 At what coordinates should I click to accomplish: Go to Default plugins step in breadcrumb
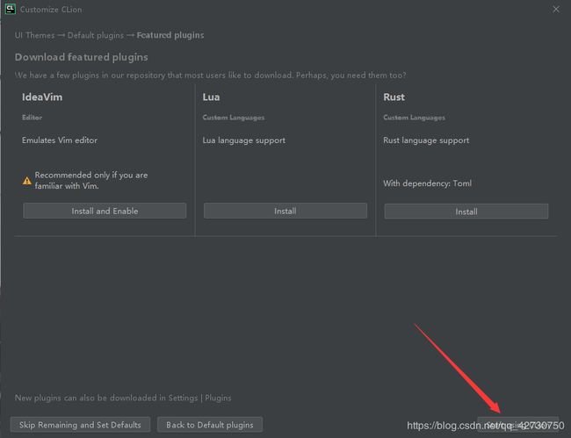tap(96, 35)
